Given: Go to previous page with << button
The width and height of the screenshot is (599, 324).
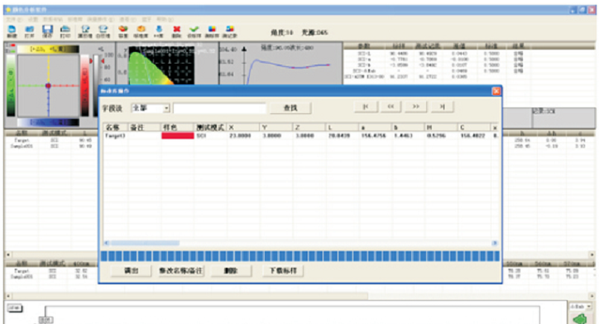Looking at the screenshot, I should [x=391, y=107].
